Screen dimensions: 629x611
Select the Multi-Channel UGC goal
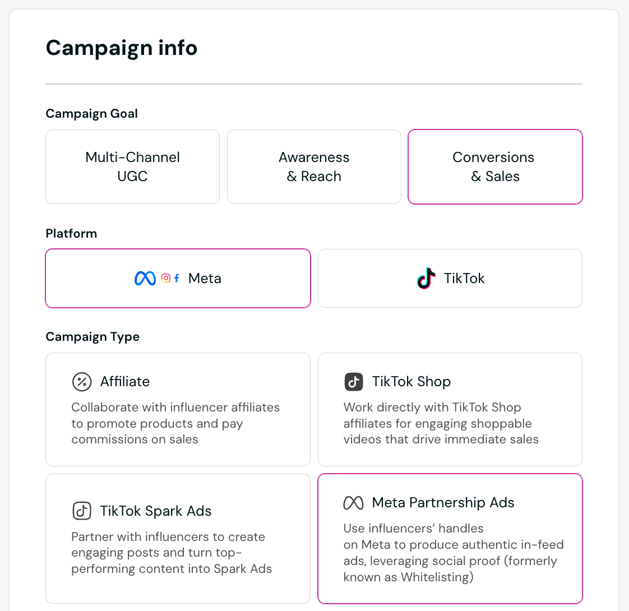click(132, 167)
